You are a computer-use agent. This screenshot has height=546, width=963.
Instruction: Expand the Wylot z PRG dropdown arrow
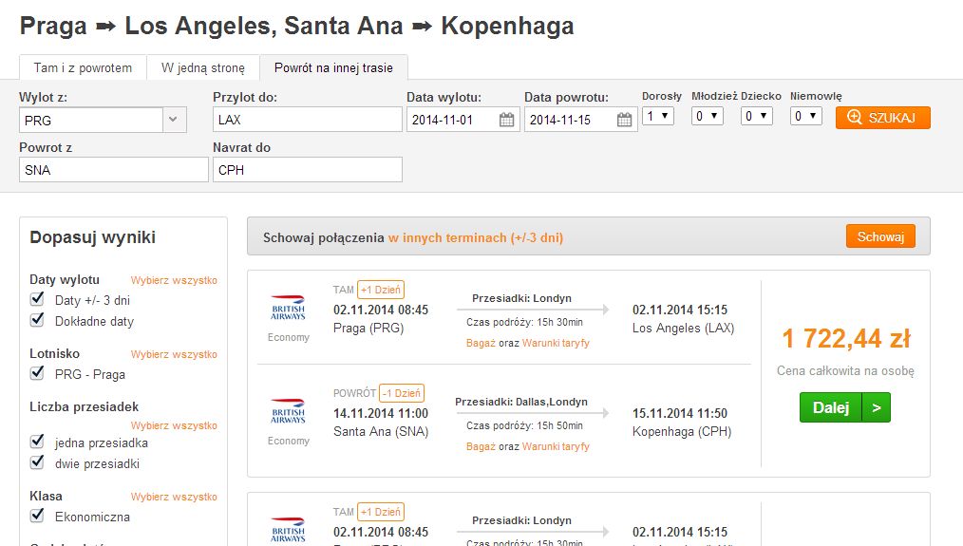[x=174, y=120]
